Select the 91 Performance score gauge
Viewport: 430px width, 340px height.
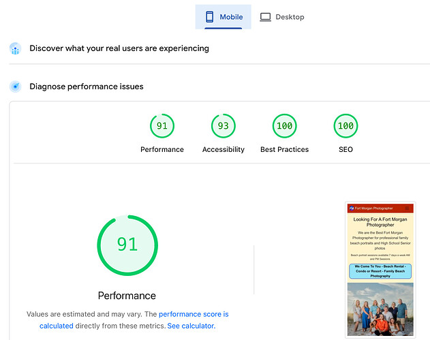(162, 126)
